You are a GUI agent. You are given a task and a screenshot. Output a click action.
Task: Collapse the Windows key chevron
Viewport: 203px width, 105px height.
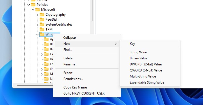point(37,35)
